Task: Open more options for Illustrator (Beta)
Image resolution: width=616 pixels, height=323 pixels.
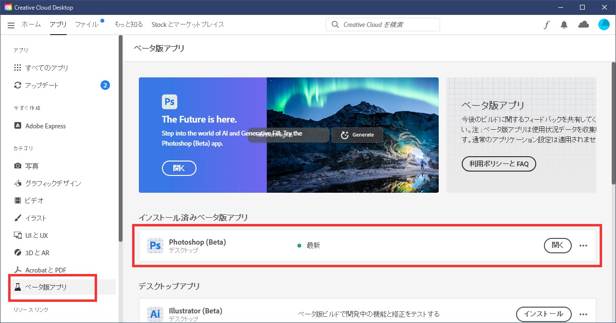Action: [x=583, y=314]
